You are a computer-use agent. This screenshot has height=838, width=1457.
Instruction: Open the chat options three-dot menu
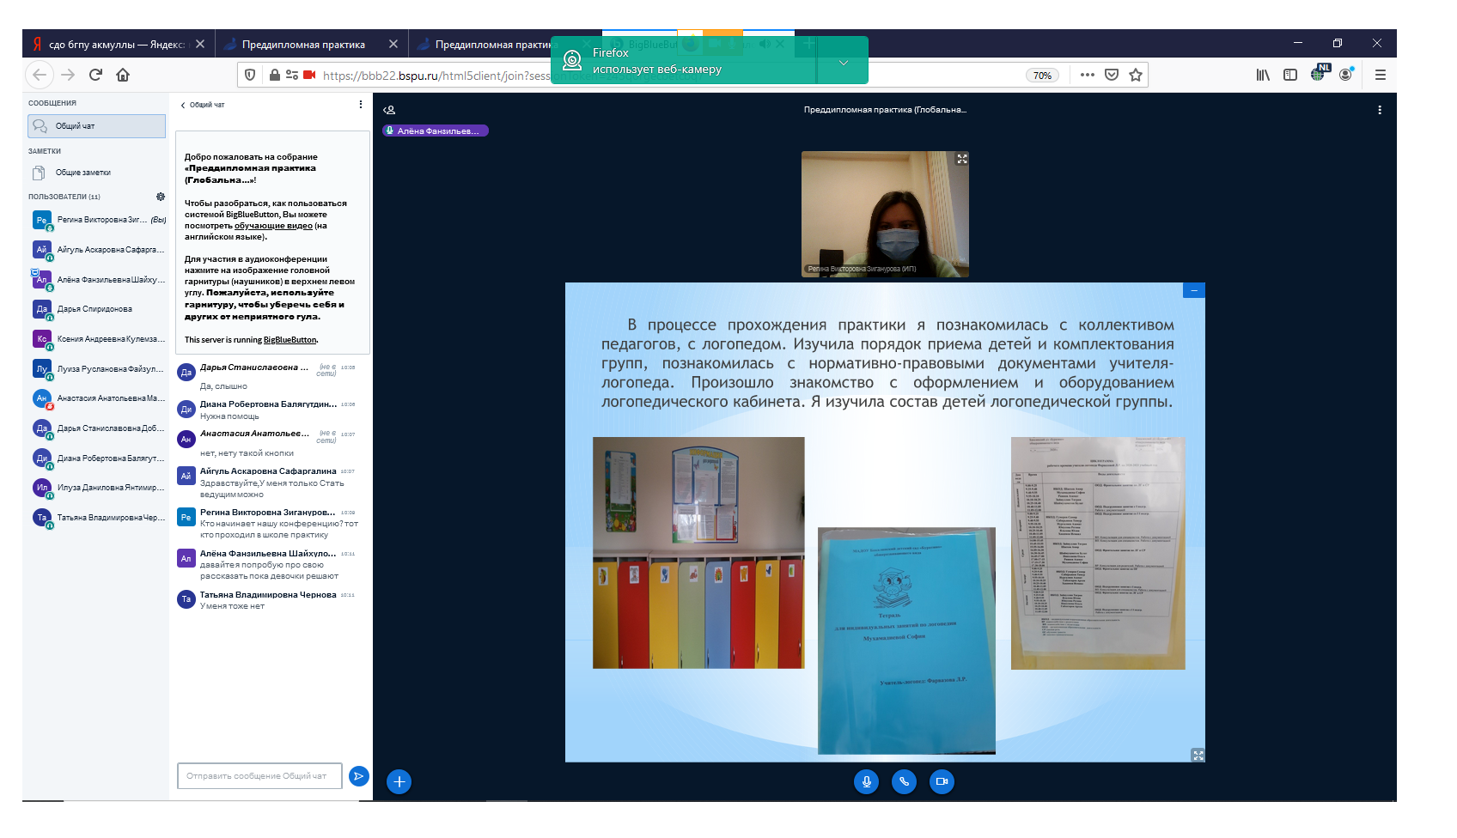point(360,105)
